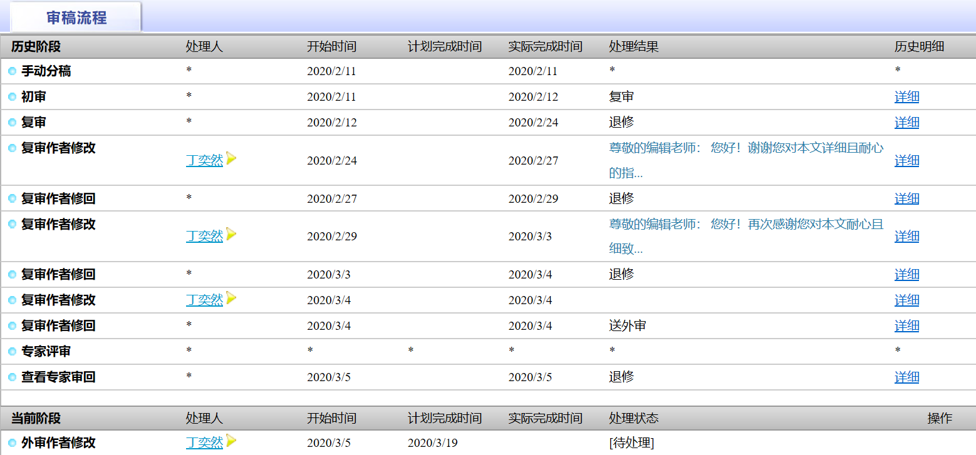Open 详细 link for the 初审 stage
Viewport: 976px width, 455px height.
[906, 97]
